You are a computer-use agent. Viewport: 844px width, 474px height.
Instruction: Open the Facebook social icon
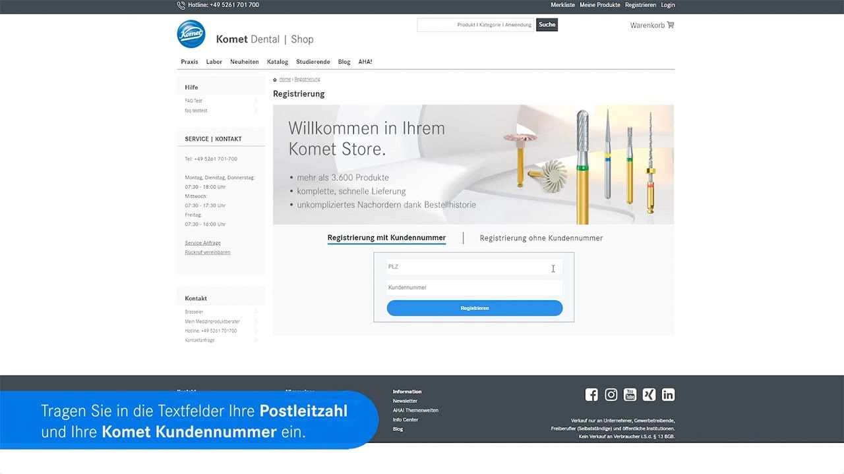(x=591, y=395)
